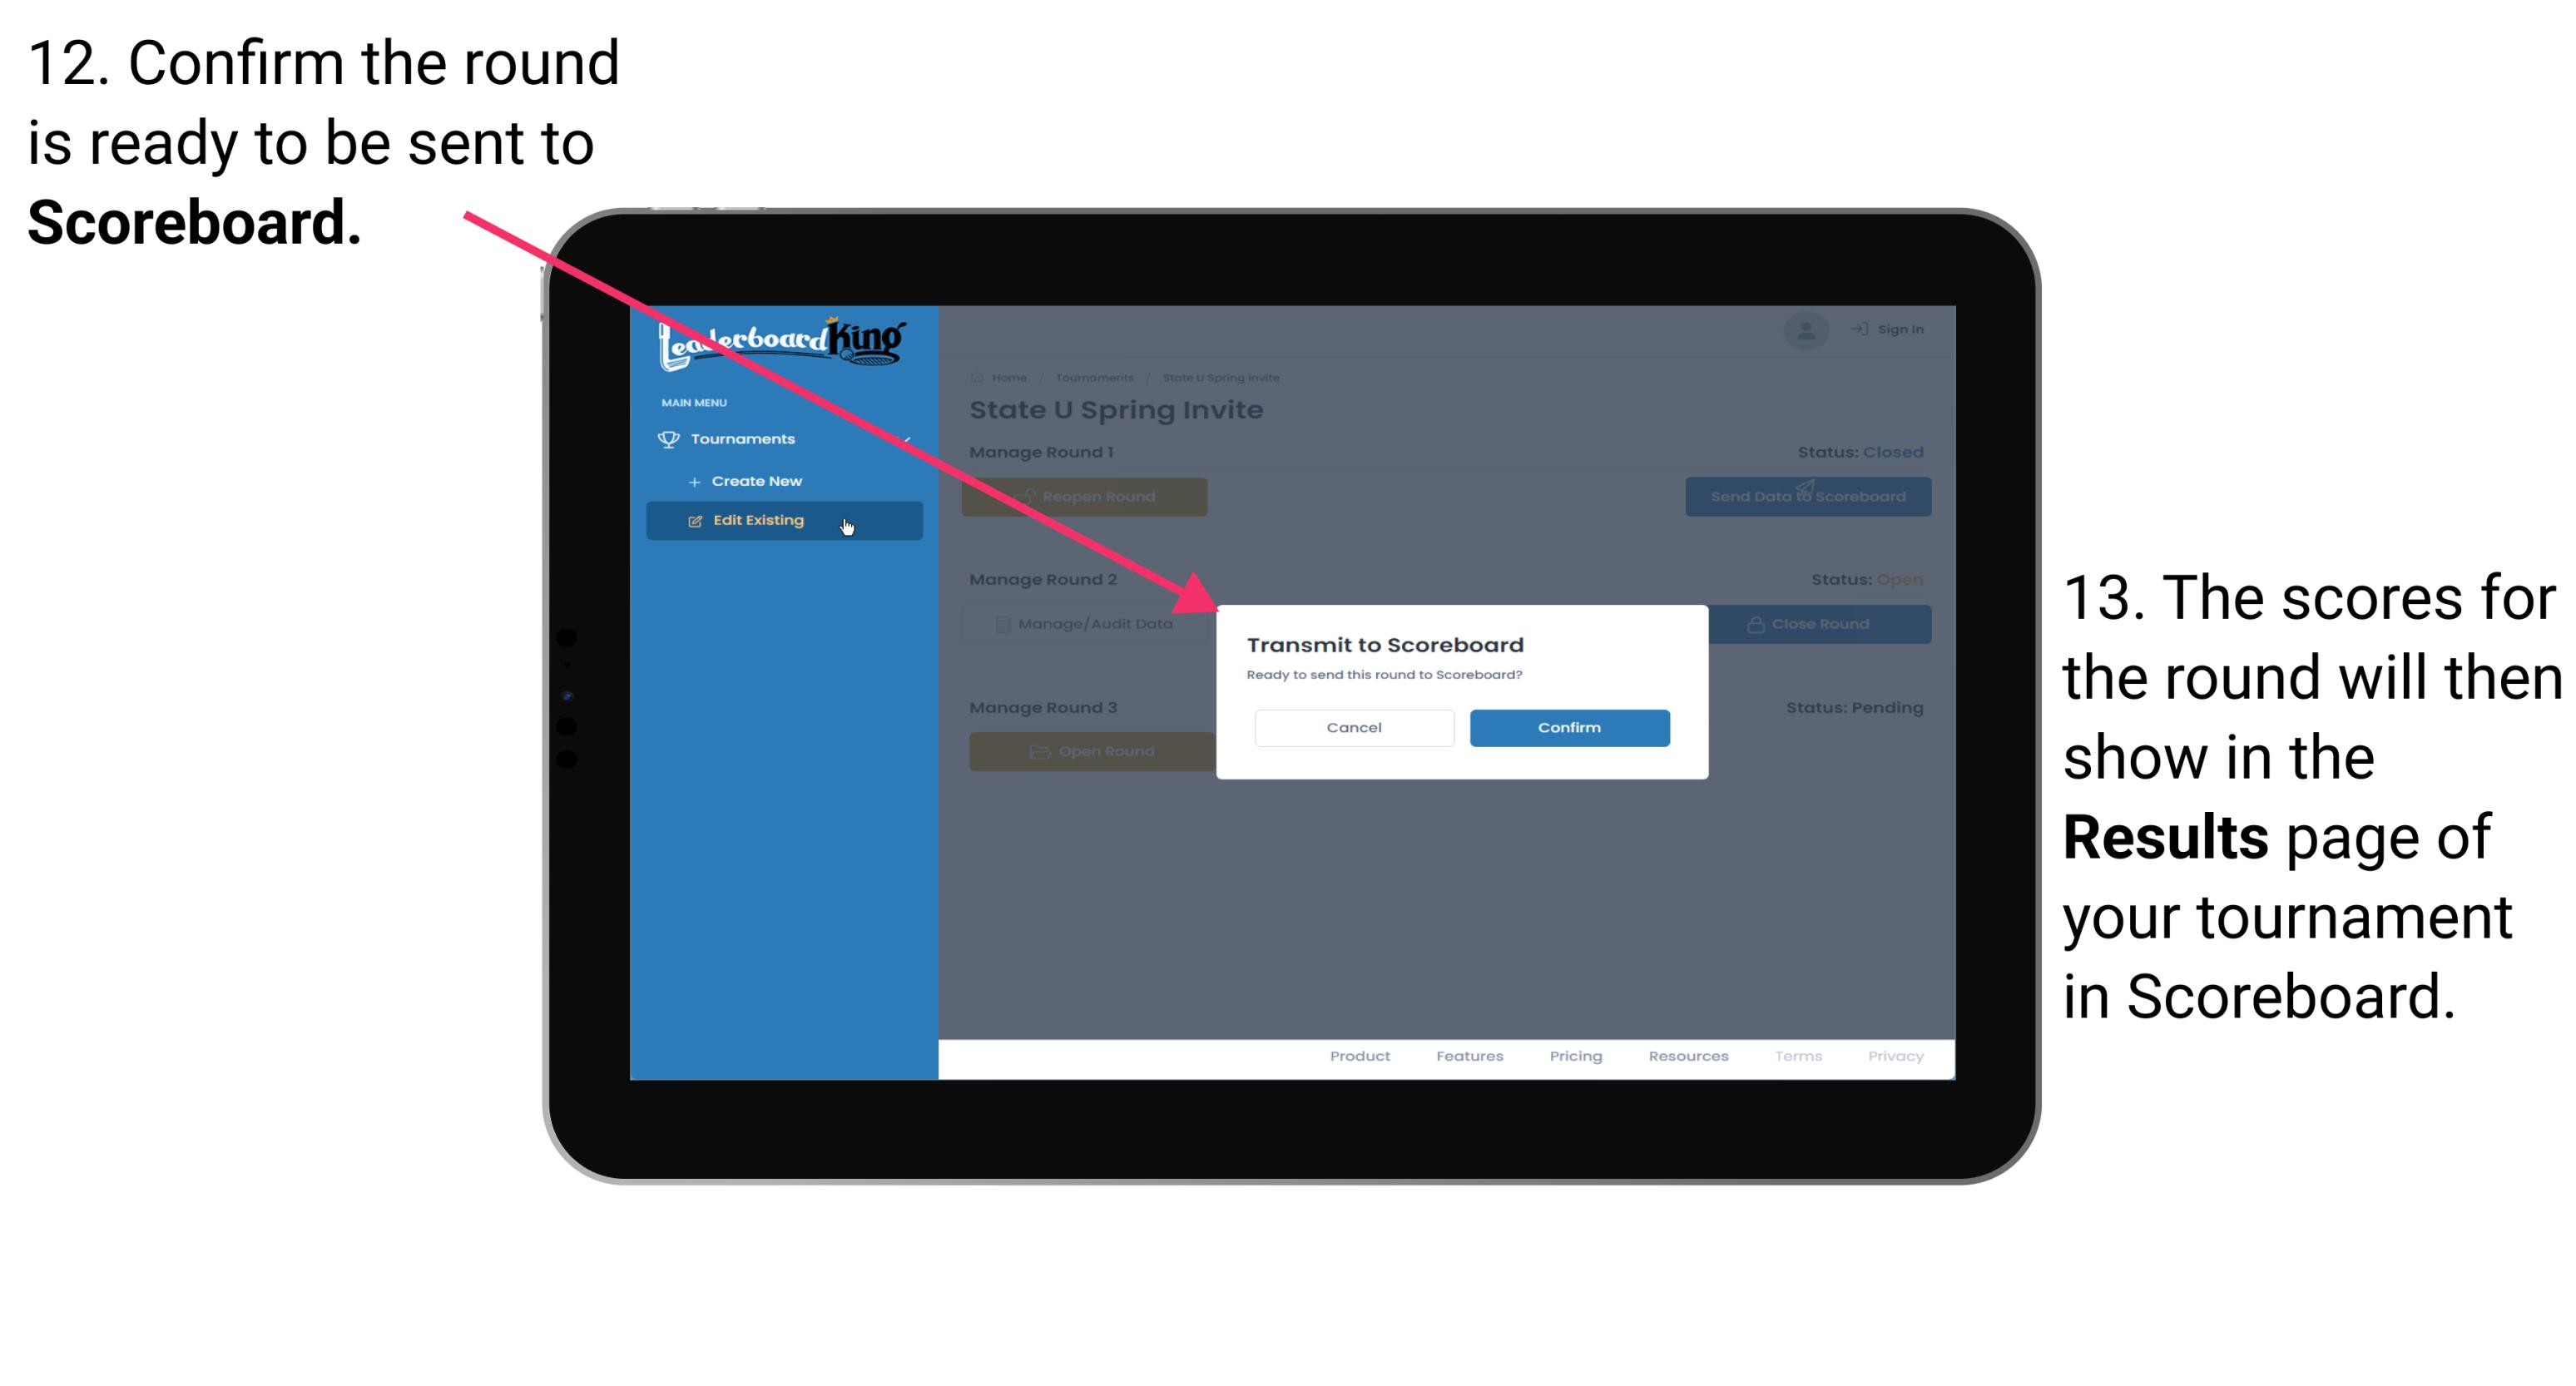Click Cancel on the Transmit dialog
The image size is (2576, 1386).
coord(1354,727)
